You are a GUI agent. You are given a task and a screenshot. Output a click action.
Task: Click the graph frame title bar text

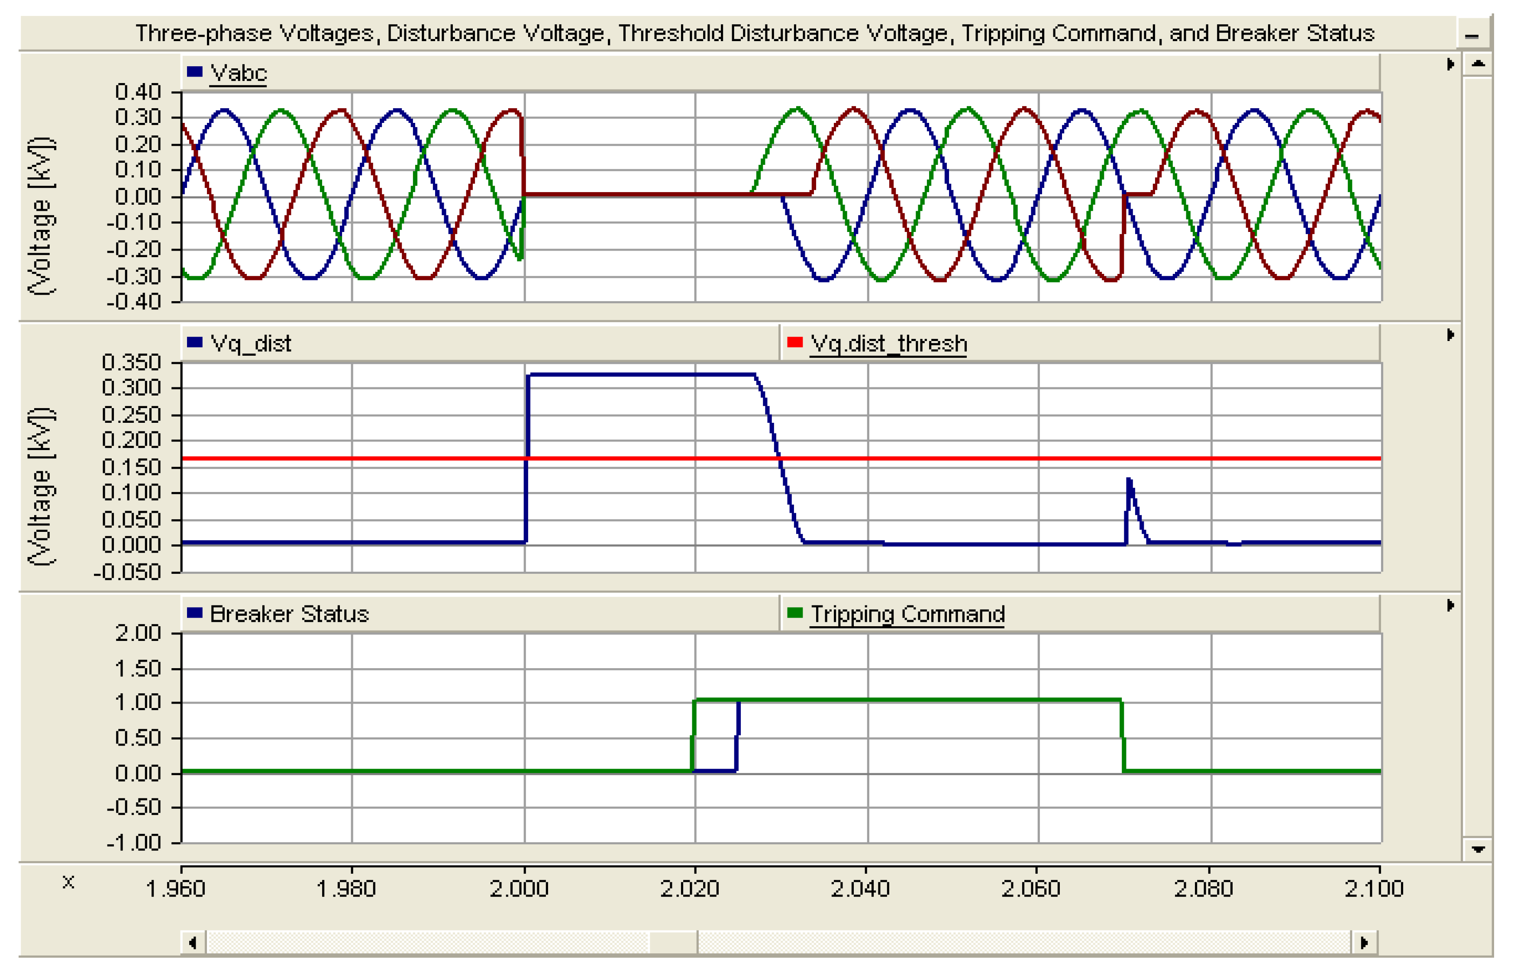755,33
